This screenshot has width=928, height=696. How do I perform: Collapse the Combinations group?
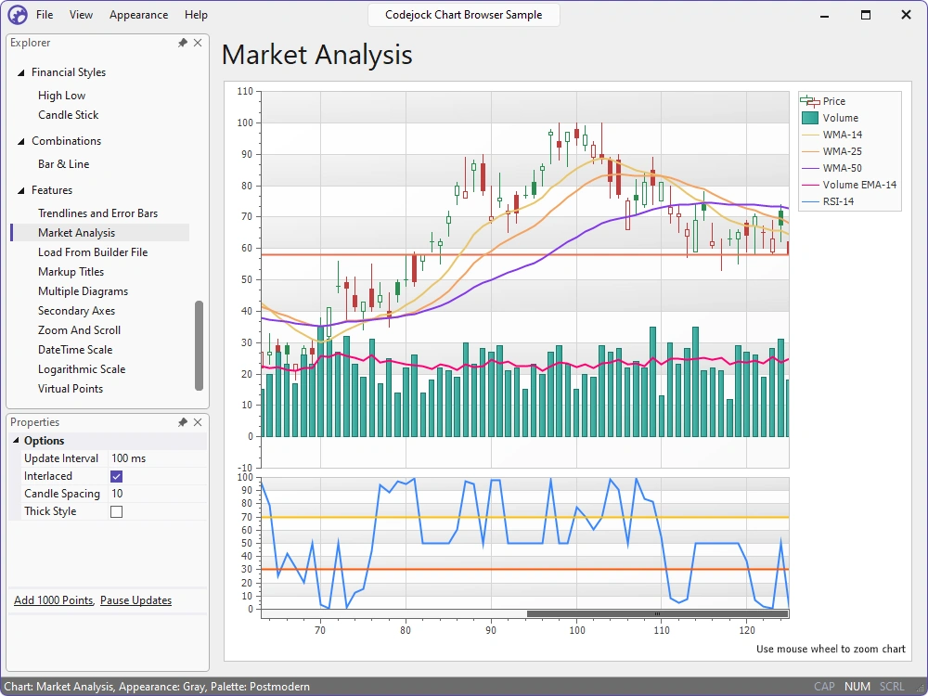click(x=21, y=141)
